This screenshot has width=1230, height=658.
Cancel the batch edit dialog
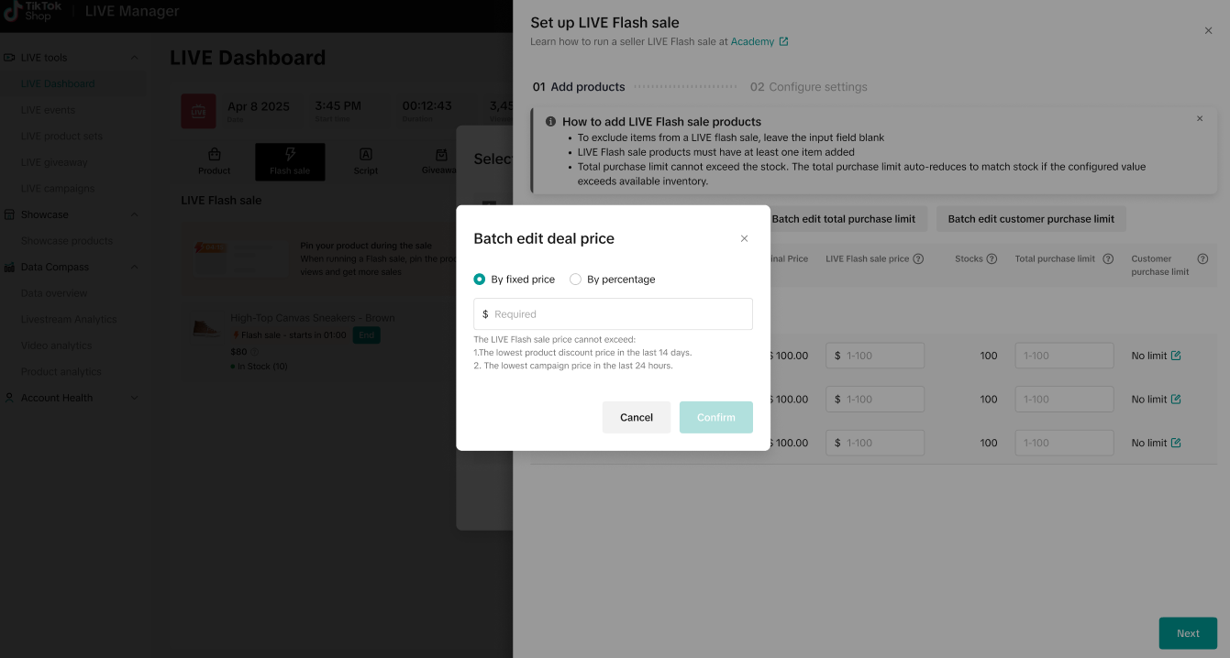[636, 417]
